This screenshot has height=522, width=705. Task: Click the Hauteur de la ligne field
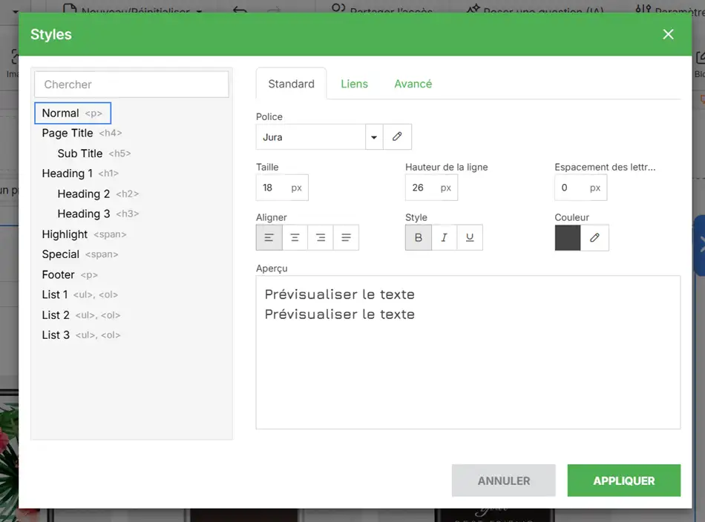tap(431, 188)
